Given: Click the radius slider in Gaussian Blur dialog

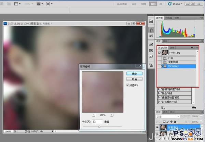Looking at the screenshot, I should [x=99, y=126].
